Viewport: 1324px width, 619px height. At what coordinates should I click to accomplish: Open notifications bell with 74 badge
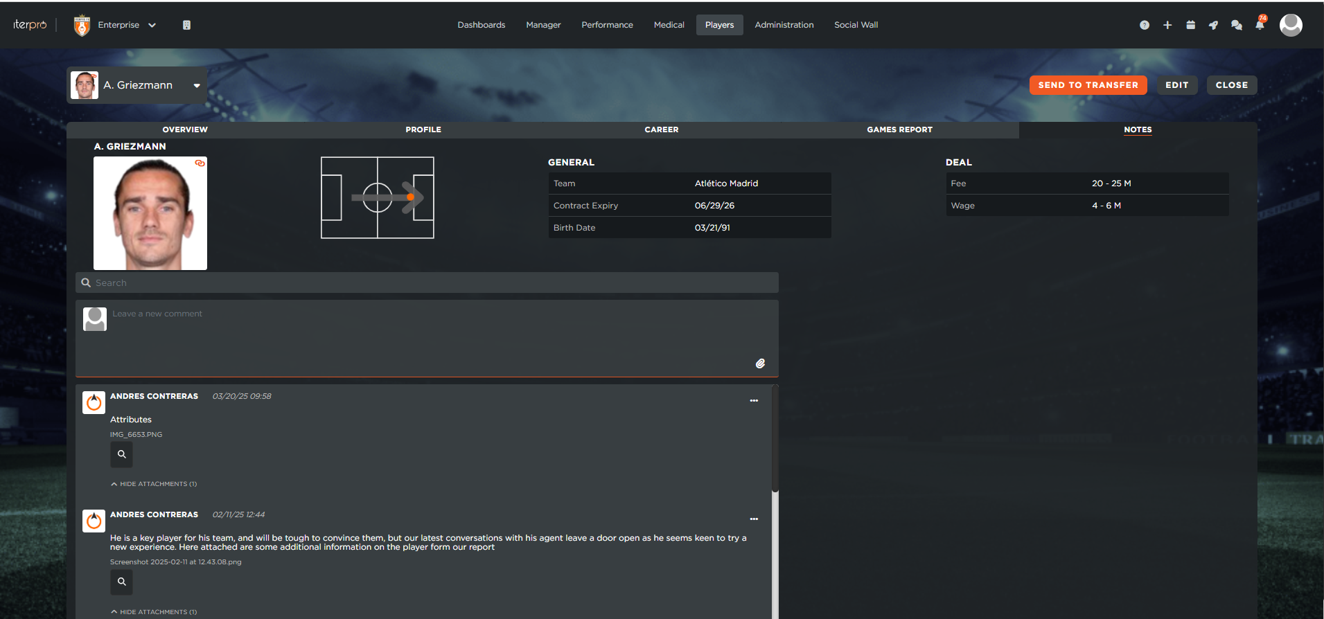tap(1260, 25)
